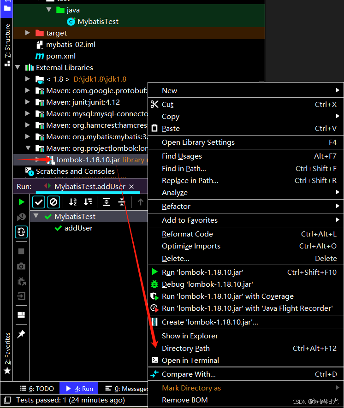The image size is (344, 408).
Task: Click Rerun Failed Tests icon
Action: point(21,217)
